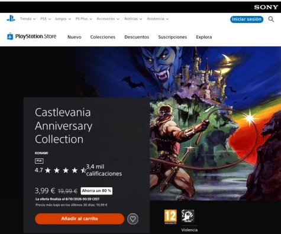Viewport: 281px width, 234px height.
Task: Open the Nuevo store tab
Action: [75, 37]
